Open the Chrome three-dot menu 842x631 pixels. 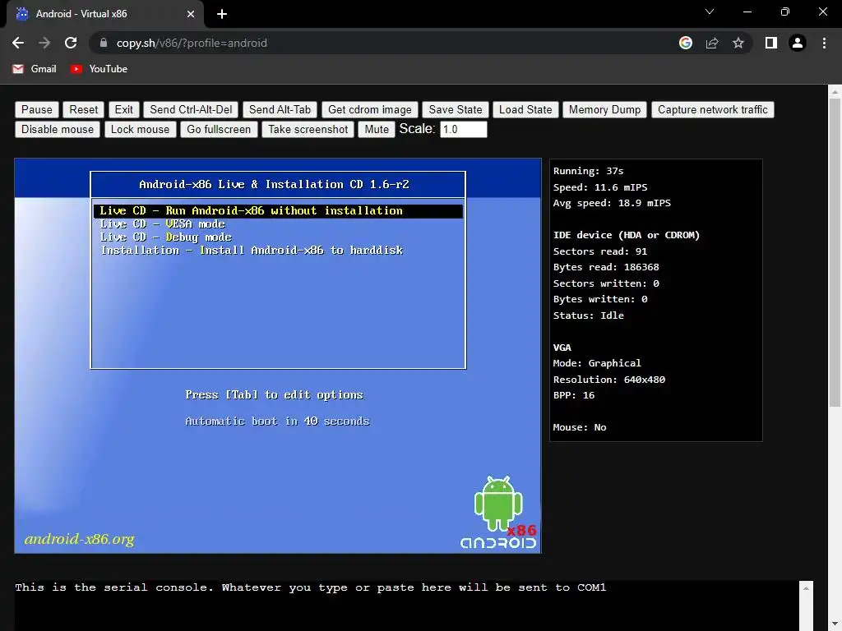(824, 43)
